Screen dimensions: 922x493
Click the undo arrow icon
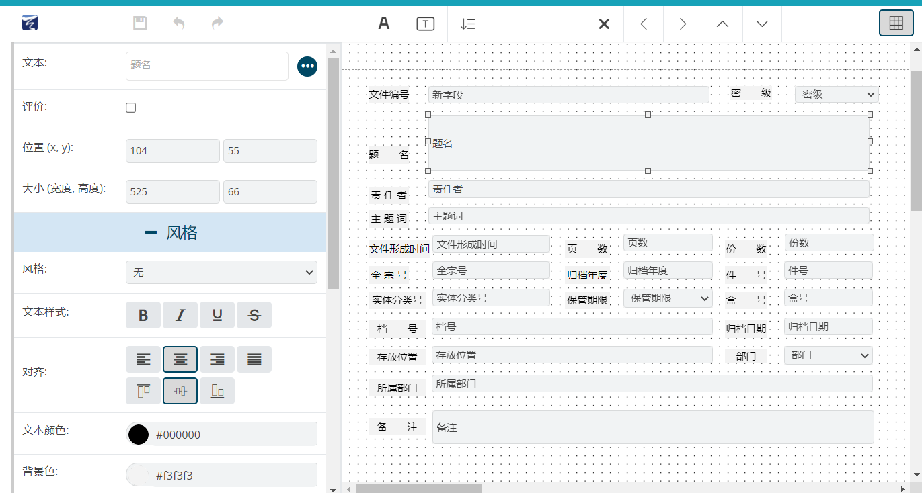tap(178, 24)
